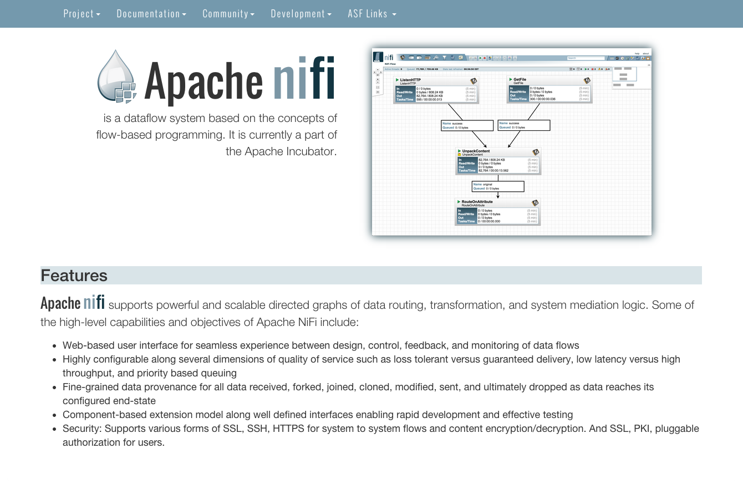Viewport: 743px width, 489px height.
Task: Click the large Apache nifi title wordmark
Action: [240, 80]
